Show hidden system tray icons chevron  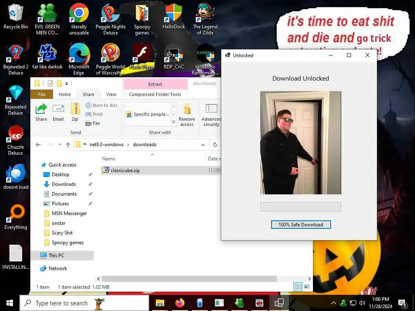(334, 303)
